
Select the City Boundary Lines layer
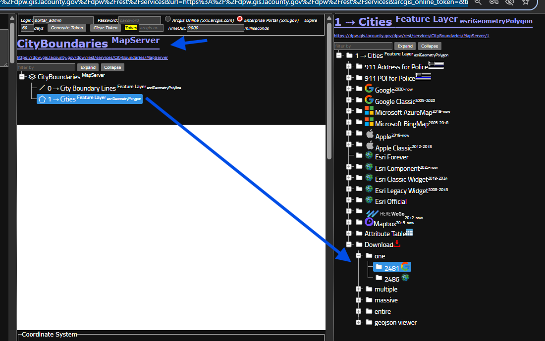88,88
